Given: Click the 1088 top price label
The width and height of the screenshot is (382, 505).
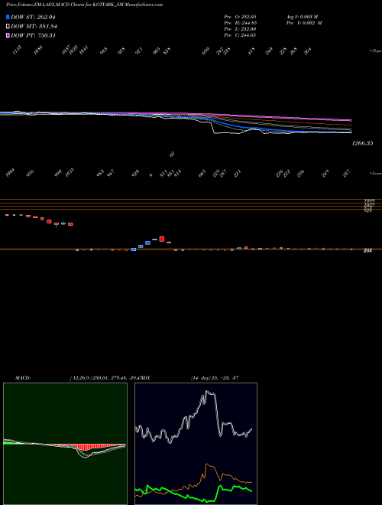Looking at the screenshot, I should [x=38, y=50].
